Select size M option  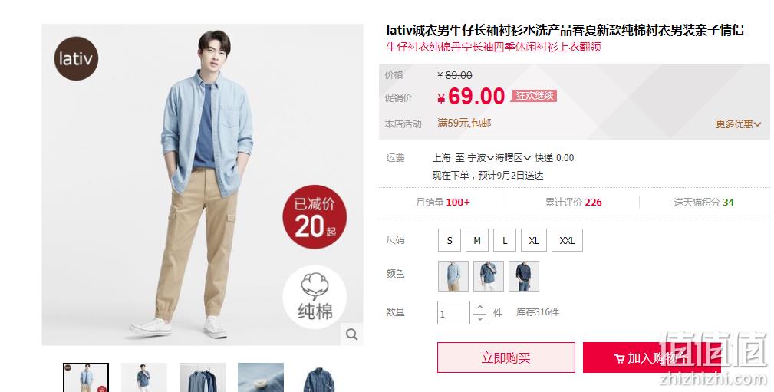(477, 240)
